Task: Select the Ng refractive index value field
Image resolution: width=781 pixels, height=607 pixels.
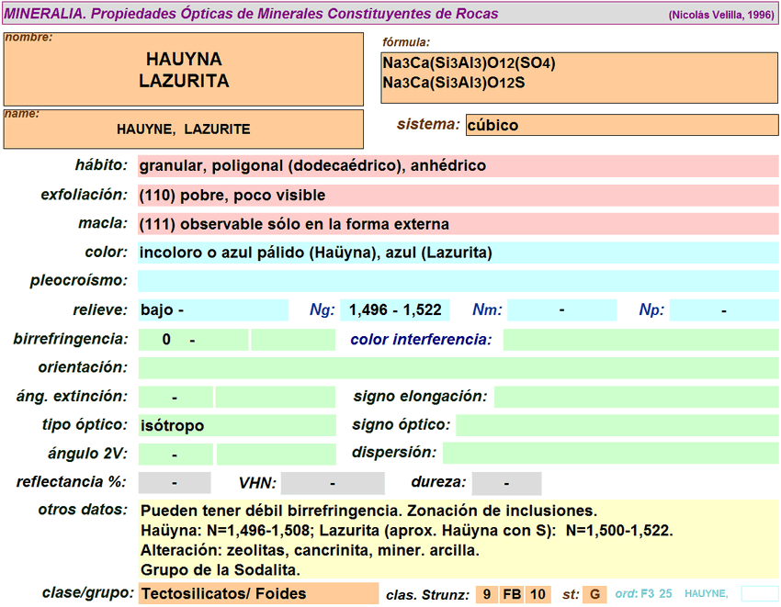Action: (x=399, y=310)
